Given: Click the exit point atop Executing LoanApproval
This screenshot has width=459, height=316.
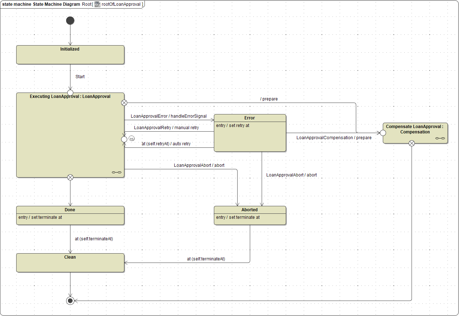Looking at the screenshot, I should pyautogui.click(x=124, y=103).
